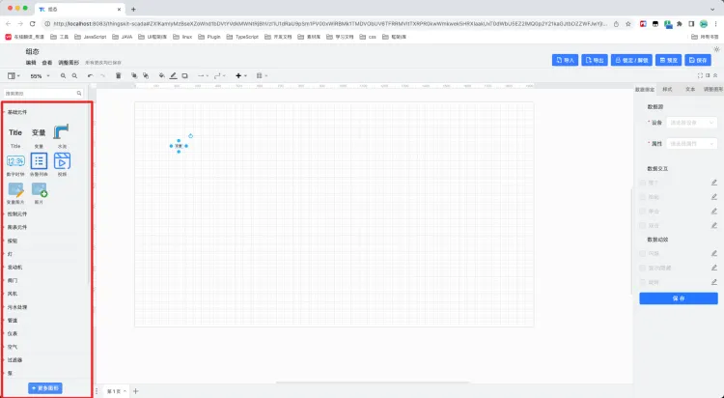Expand the 阀门 valve category
Image resolution: width=724 pixels, height=398 pixels.
(12, 280)
